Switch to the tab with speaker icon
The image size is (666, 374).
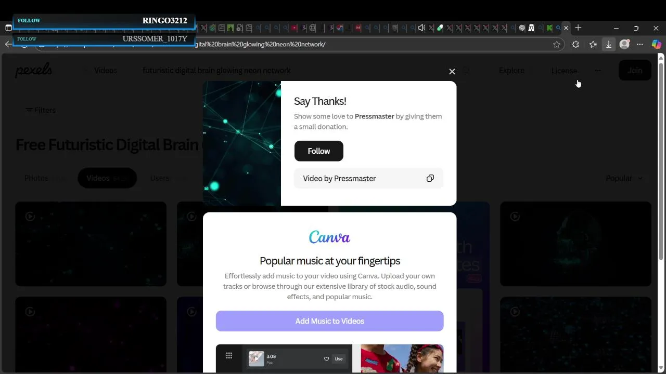pos(421,28)
